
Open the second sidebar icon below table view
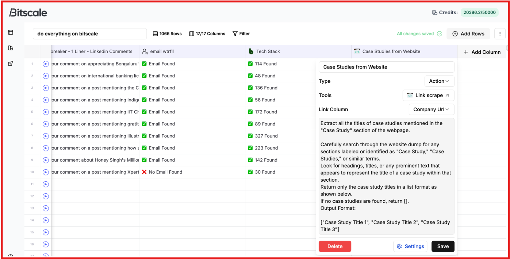(x=11, y=48)
